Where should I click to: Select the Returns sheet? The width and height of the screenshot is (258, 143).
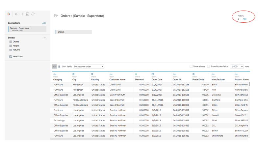16,50
